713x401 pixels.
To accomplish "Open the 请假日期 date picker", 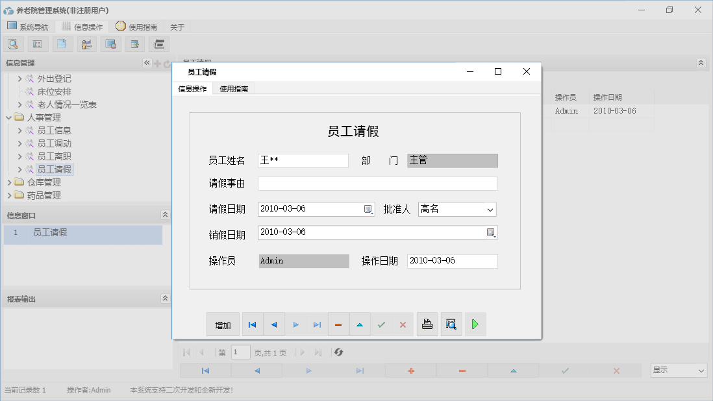I will pos(368,209).
